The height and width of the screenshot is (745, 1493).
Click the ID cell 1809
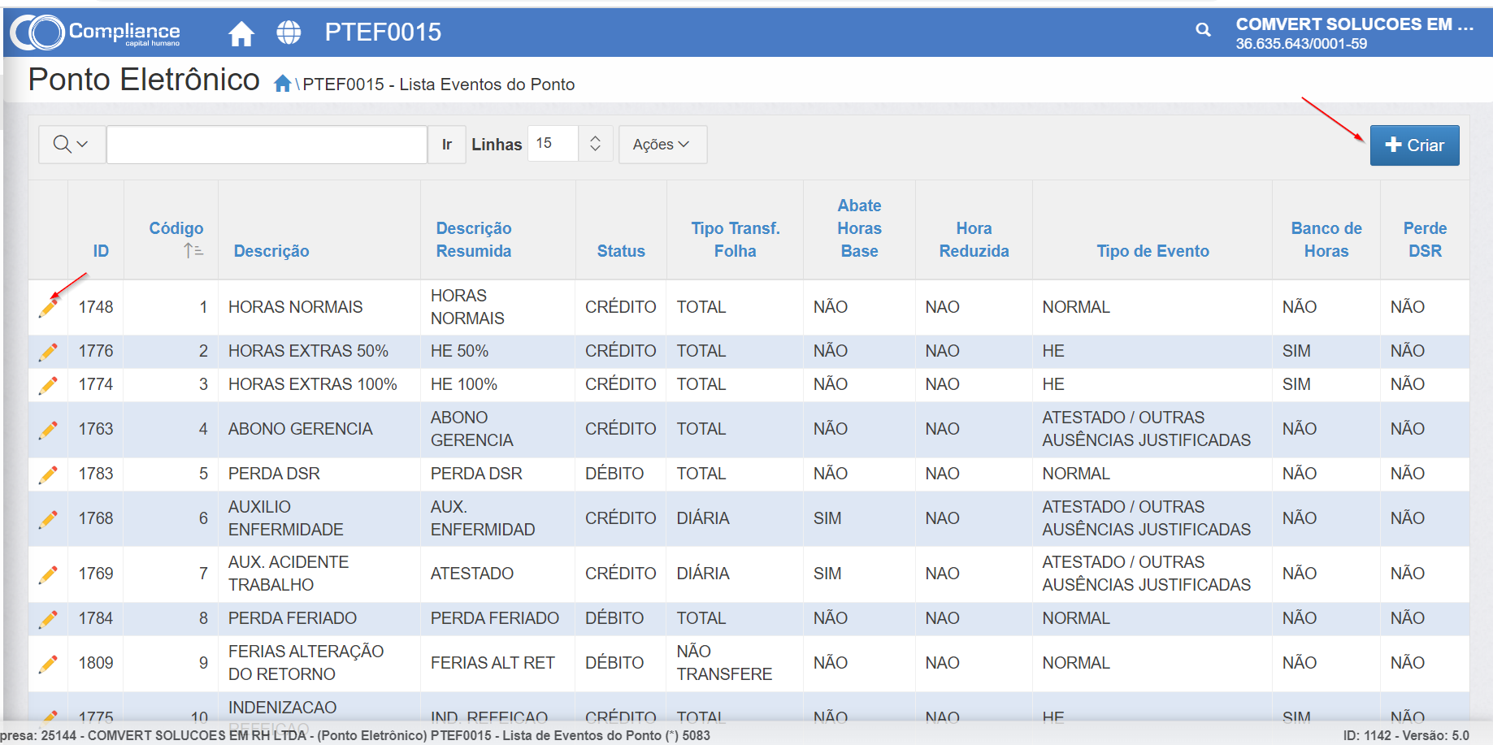(x=96, y=663)
